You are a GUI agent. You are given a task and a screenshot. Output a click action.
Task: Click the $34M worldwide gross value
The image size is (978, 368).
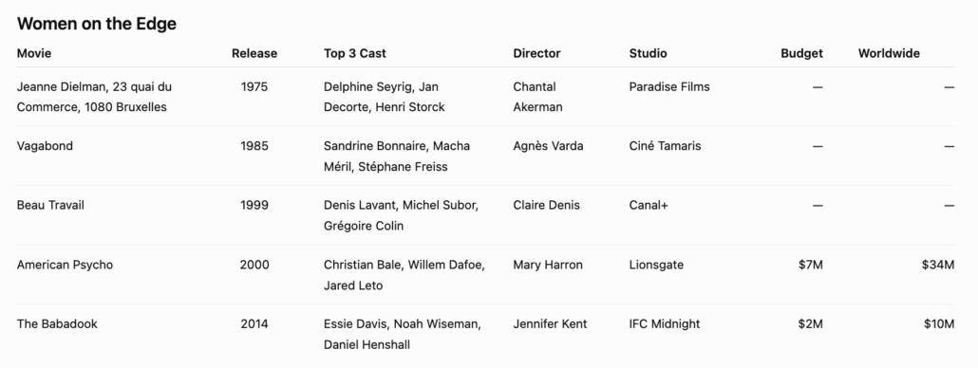938,265
